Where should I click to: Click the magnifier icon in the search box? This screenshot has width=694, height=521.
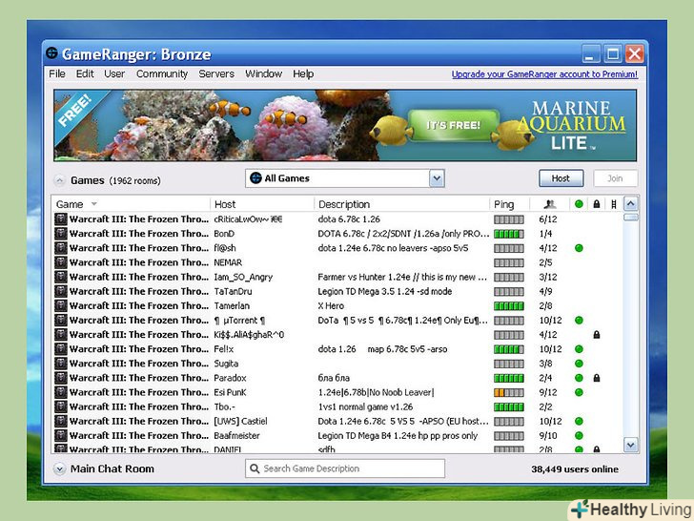pyautogui.click(x=255, y=469)
